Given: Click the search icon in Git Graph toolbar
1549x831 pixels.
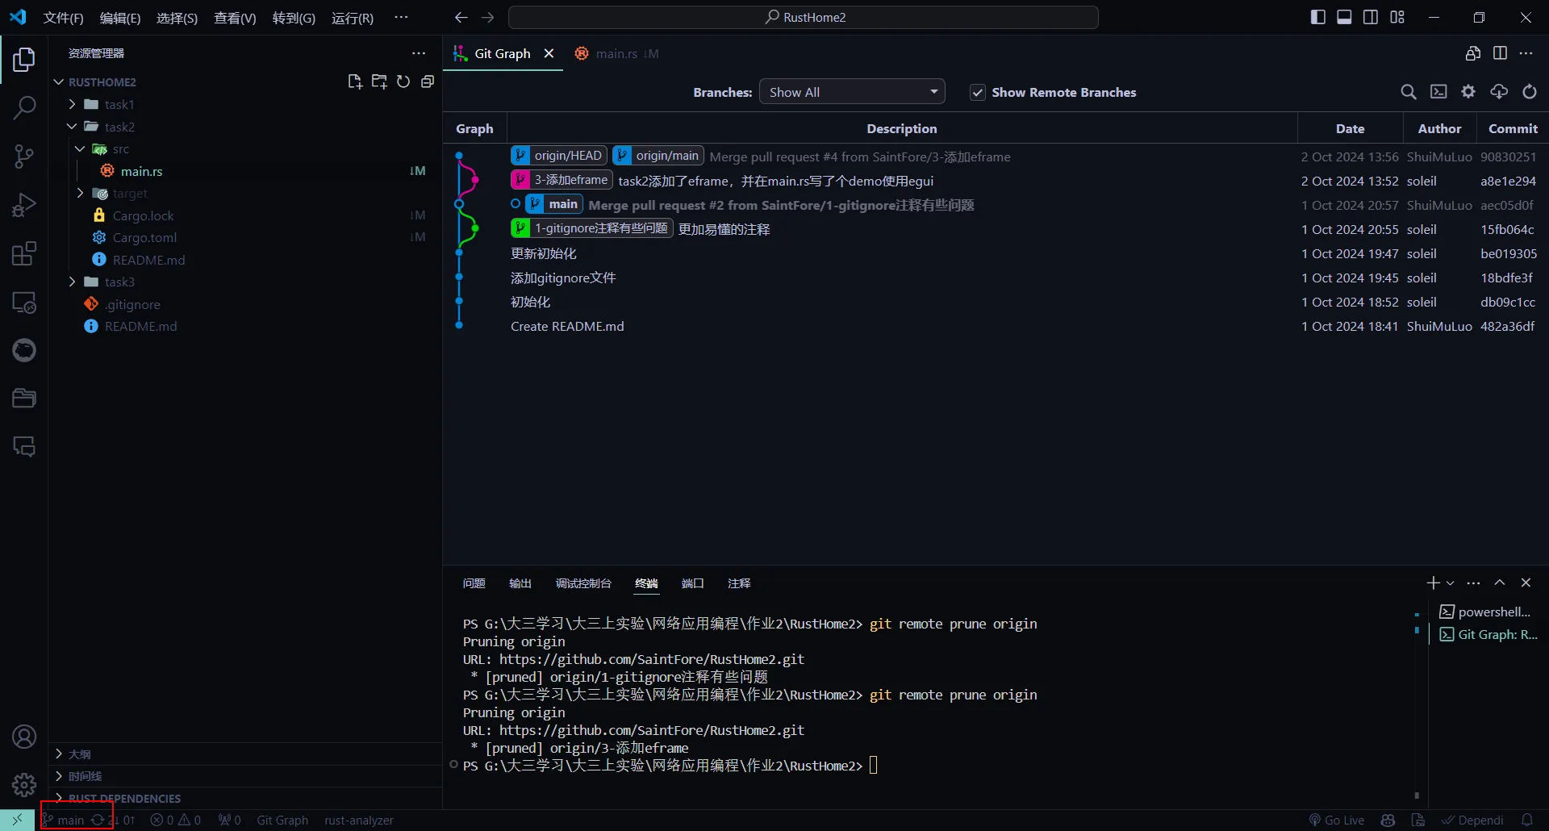Looking at the screenshot, I should 1409,92.
